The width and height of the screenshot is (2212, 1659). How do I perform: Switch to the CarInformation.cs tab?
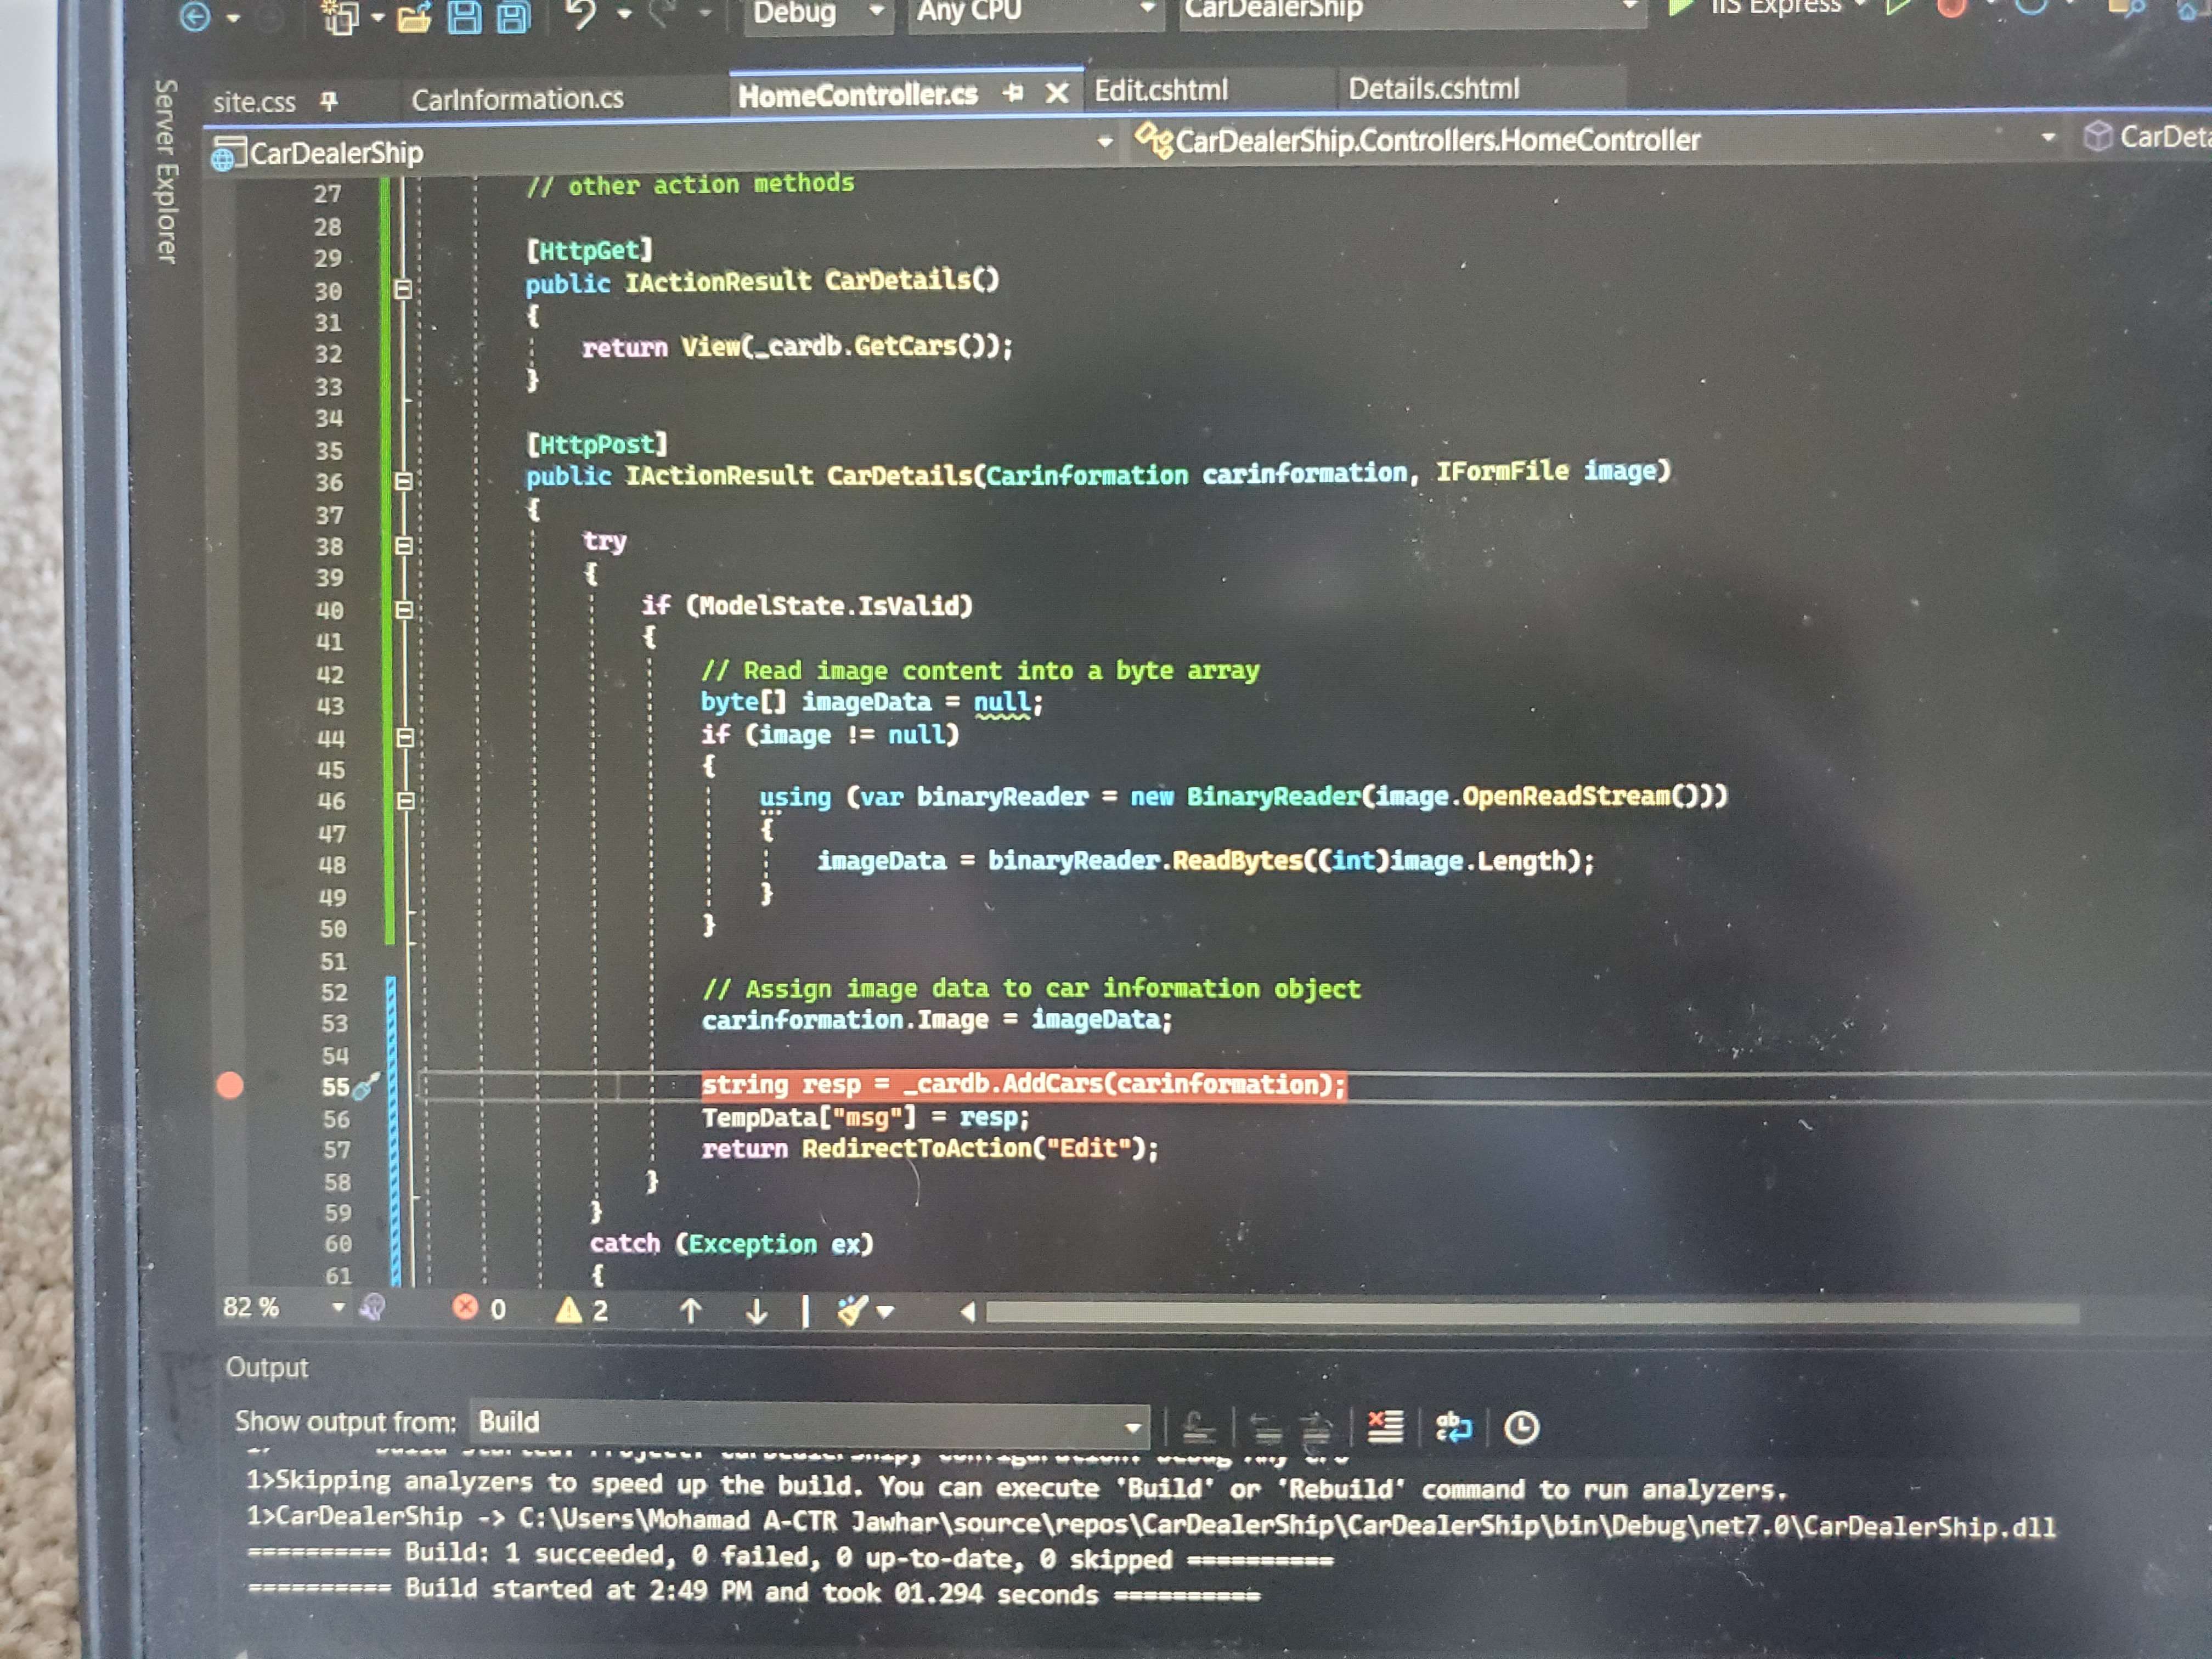pos(517,99)
